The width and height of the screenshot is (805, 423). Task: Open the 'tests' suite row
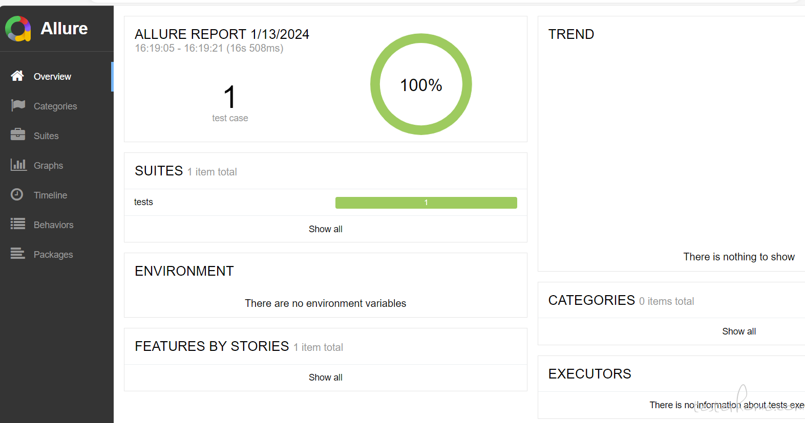click(326, 203)
